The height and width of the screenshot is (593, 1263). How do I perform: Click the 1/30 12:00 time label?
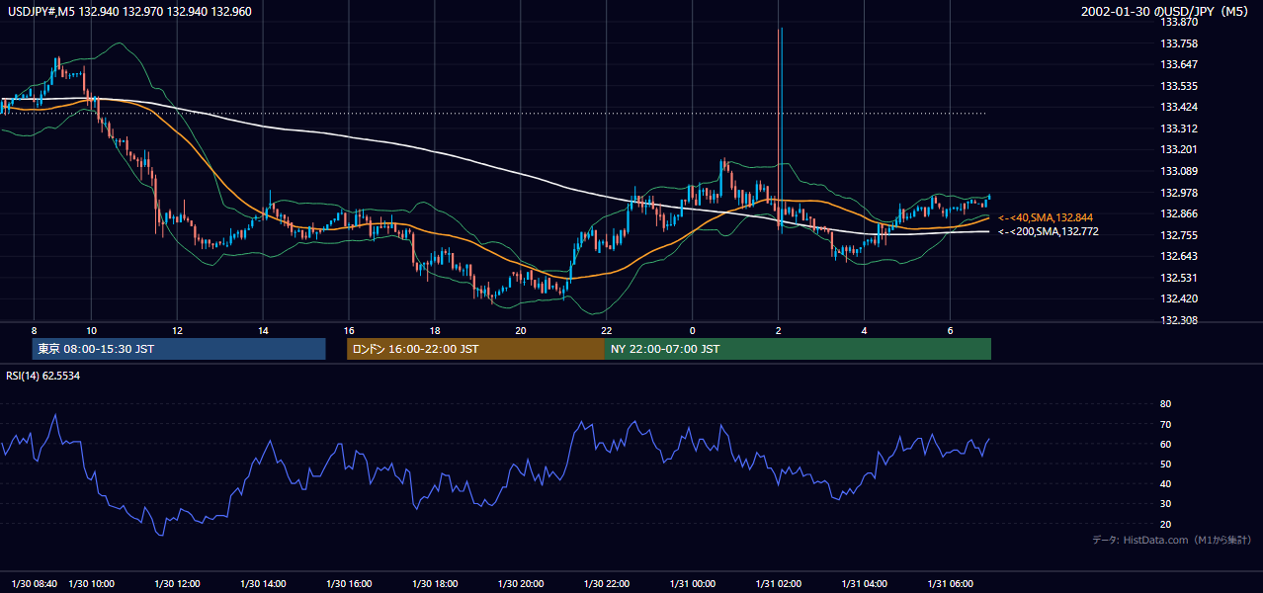coord(177,584)
